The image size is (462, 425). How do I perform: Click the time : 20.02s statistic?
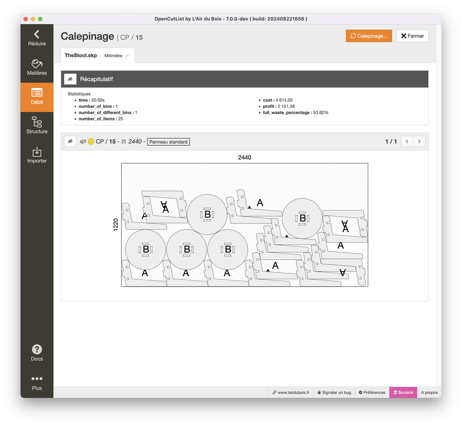pyautogui.click(x=91, y=100)
